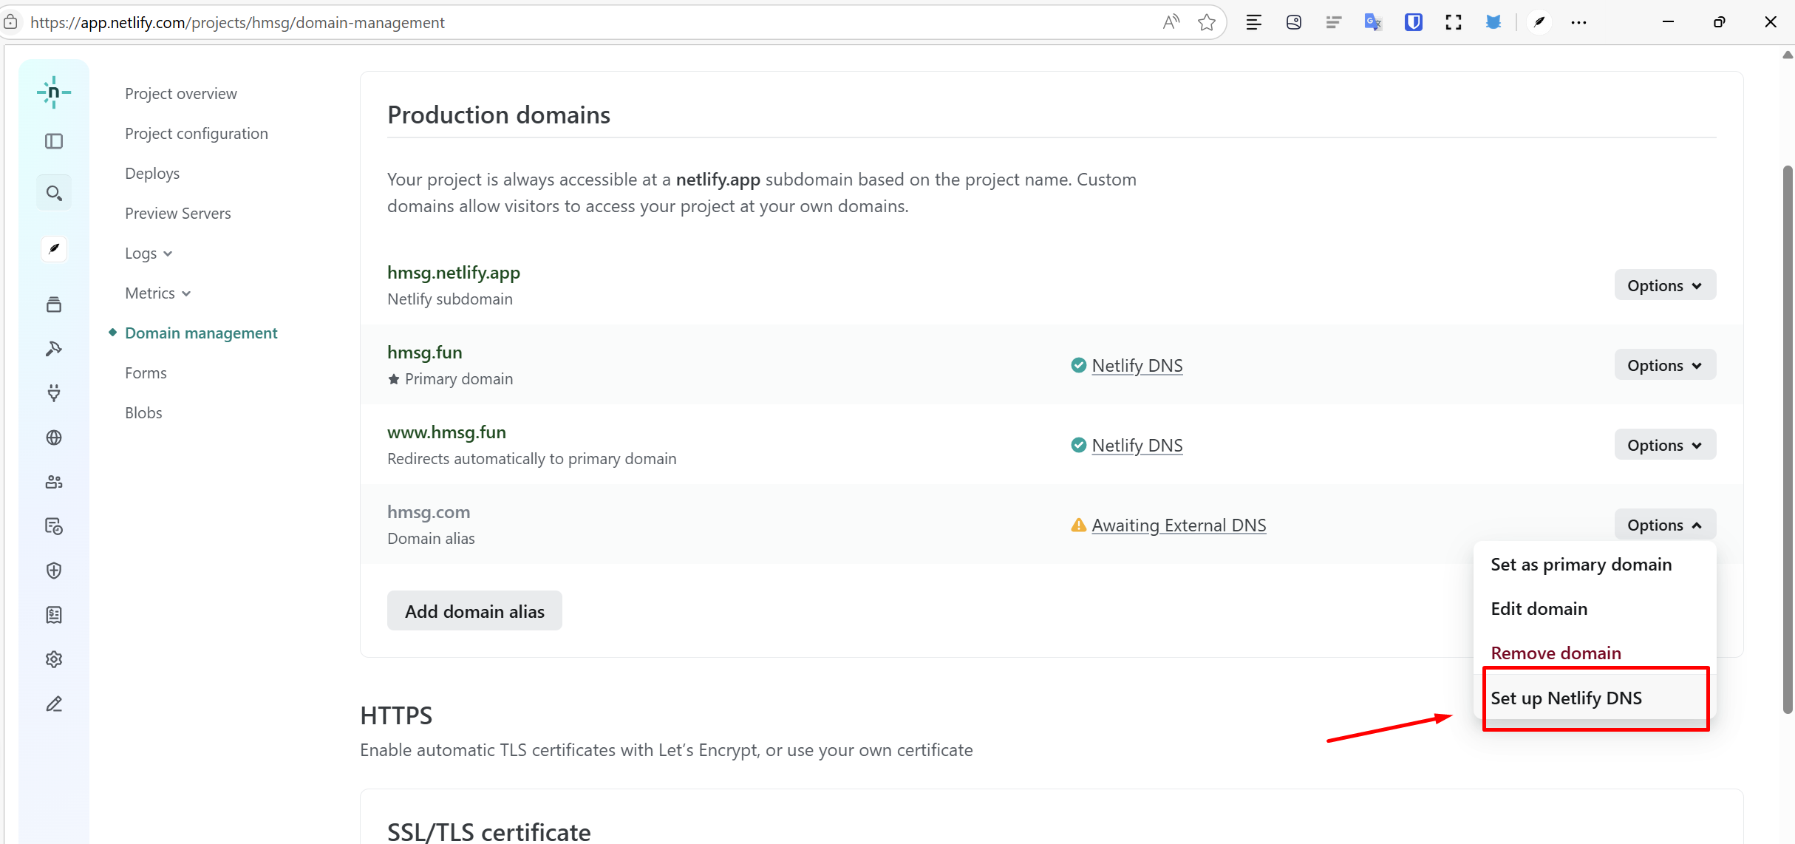Click the plug extensions icon in sidebar
This screenshot has height=844, width=1795.
(x=54, y=393)
